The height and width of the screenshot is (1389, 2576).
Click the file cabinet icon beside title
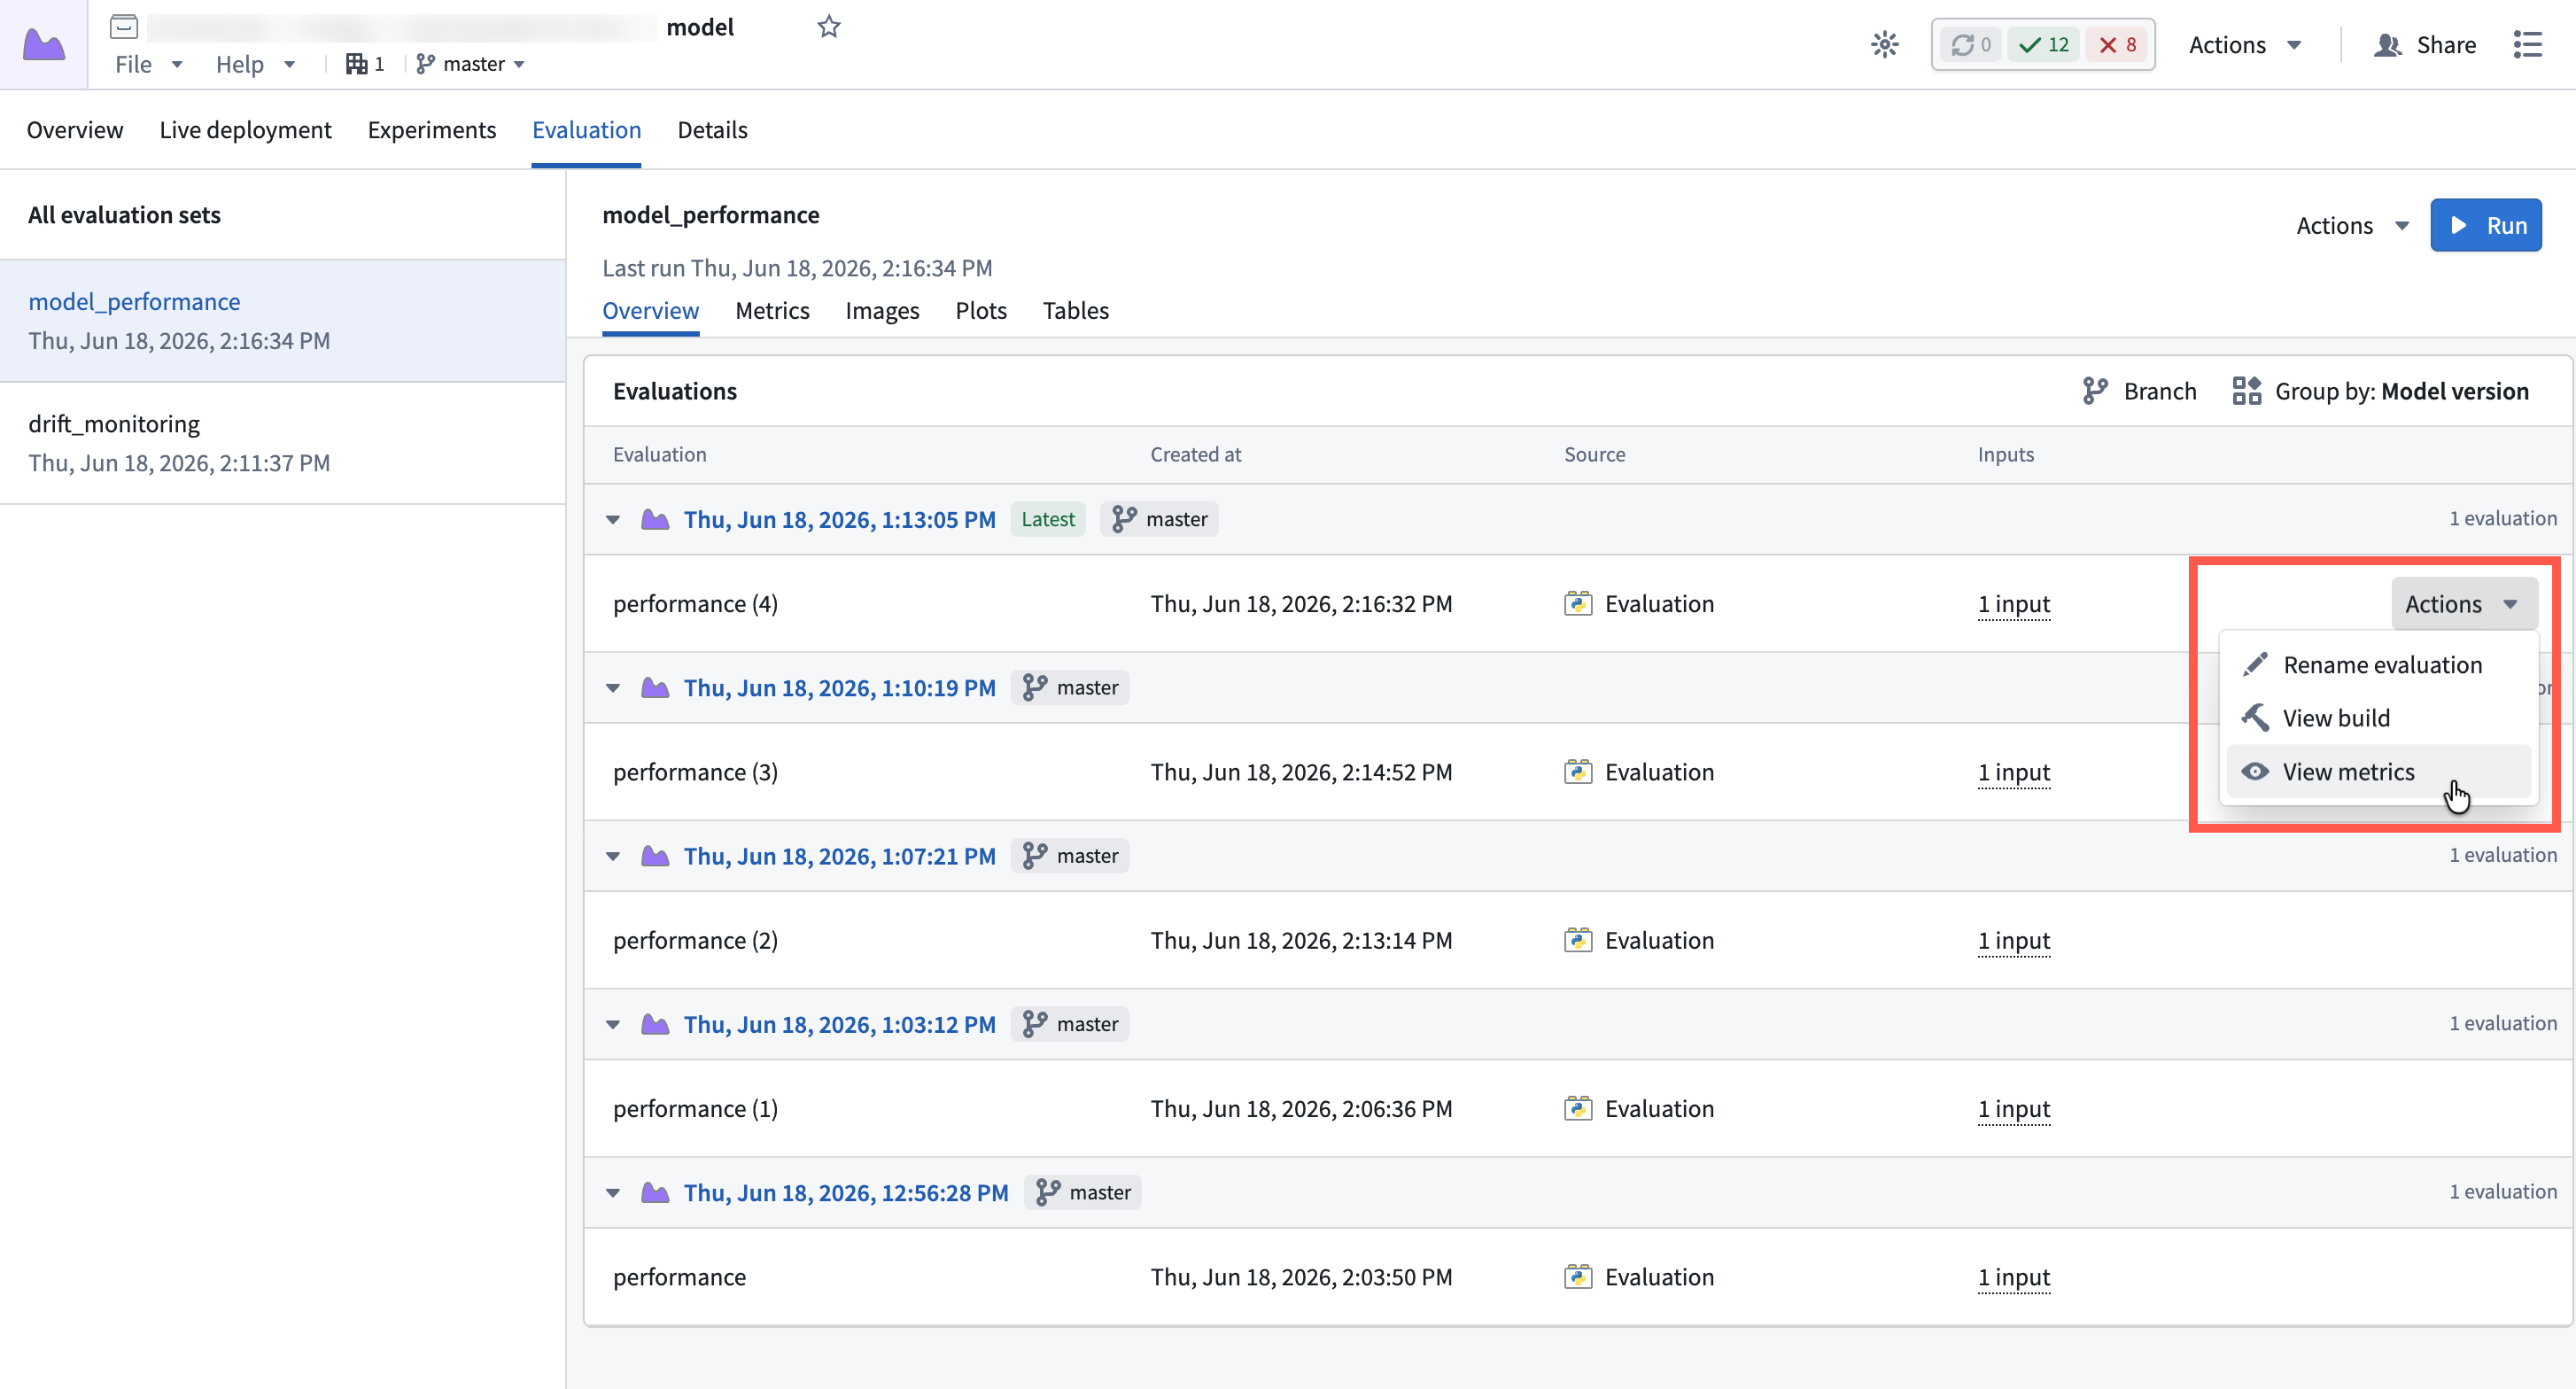click(124, 27)
